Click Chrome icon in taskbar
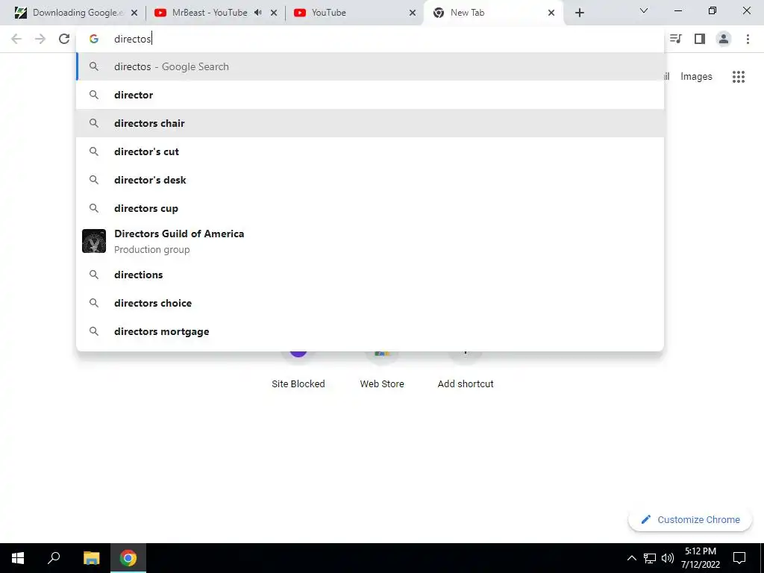Viewport: 764px width, 573px height. pyautogui.click(x=128, y=558)
